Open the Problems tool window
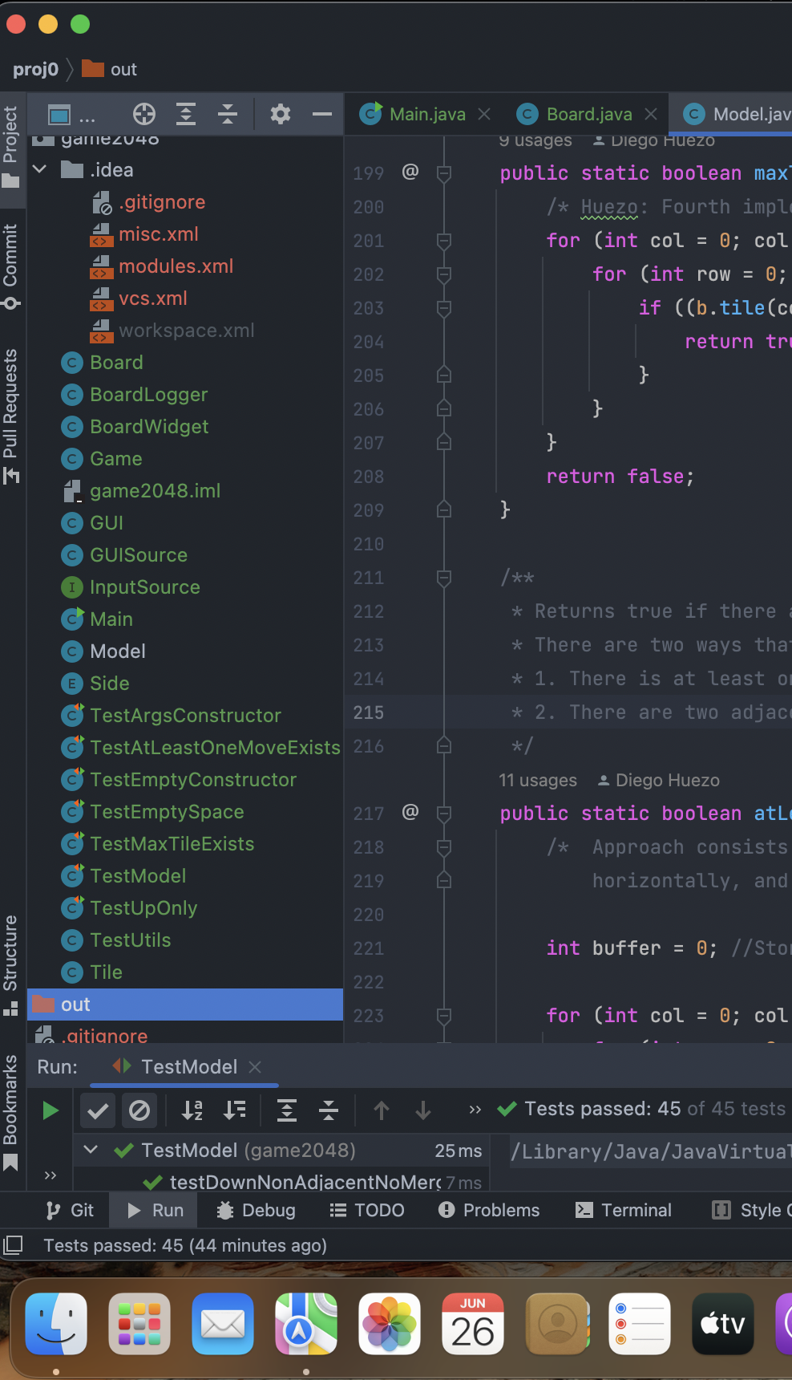 [489, 1210]
